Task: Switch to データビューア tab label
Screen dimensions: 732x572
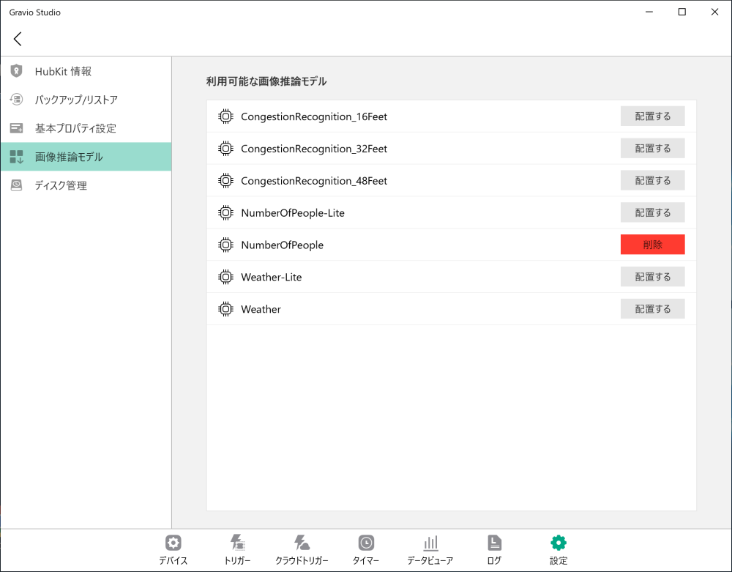Action: tap(430, 560)
